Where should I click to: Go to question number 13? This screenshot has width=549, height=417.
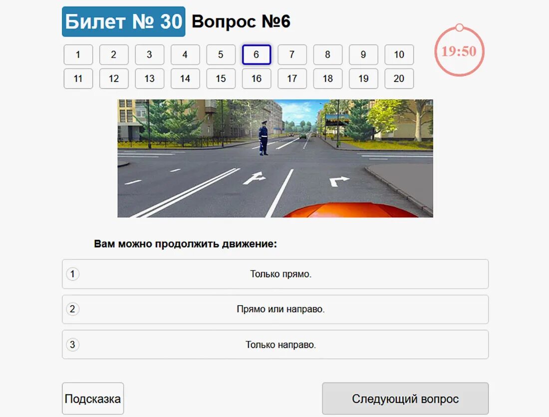[x=150, y=78]
